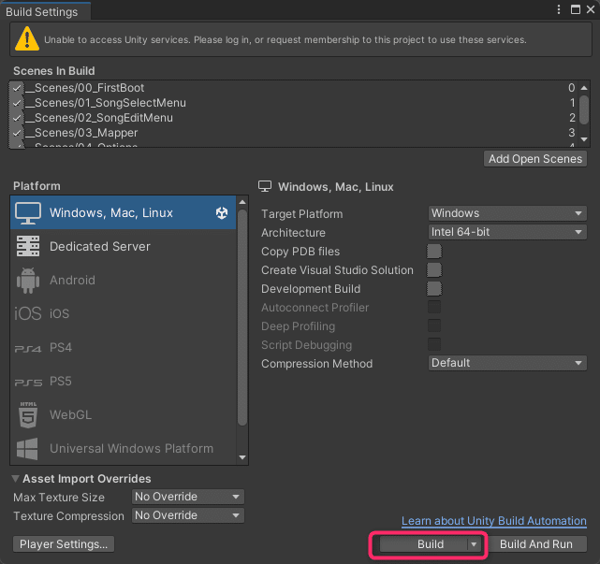Click the platform list scrollbar thumb

pyautogui.click(x=242, y=317)
